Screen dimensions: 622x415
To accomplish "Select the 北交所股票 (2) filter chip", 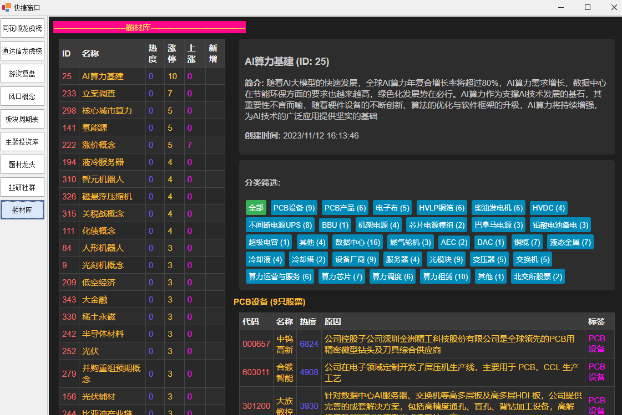I will coord(538,276).
